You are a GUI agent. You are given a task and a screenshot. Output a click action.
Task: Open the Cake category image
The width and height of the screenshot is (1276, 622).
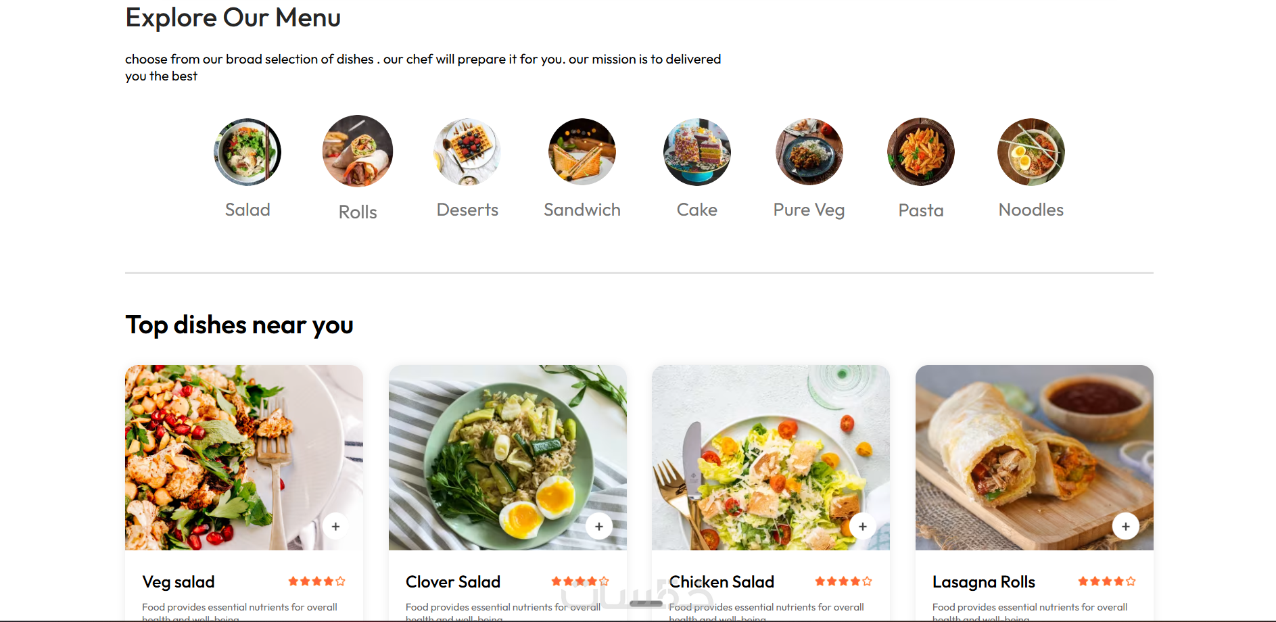click(x=697, y=152)
